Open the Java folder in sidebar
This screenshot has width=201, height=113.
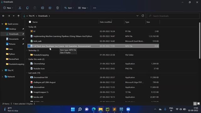[x=11, y=49]
